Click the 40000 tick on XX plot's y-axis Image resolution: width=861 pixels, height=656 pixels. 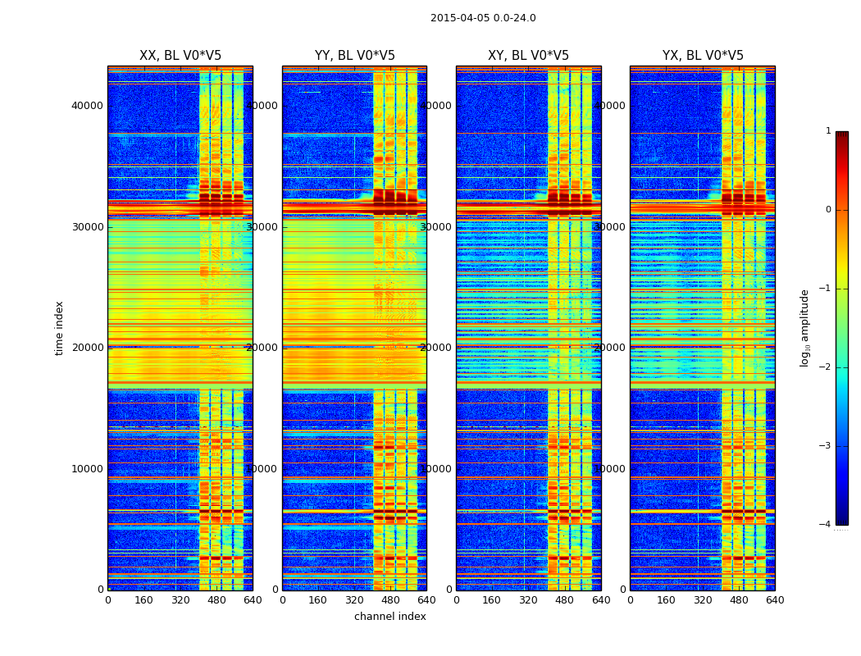coord(87,105)
